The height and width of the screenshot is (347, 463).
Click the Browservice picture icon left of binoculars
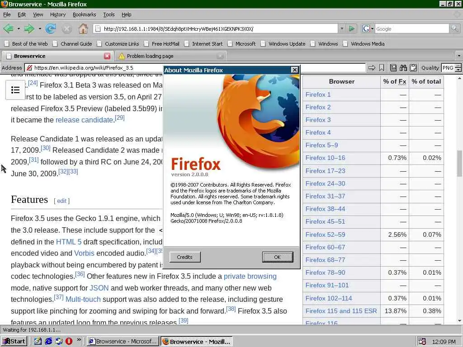393,68
